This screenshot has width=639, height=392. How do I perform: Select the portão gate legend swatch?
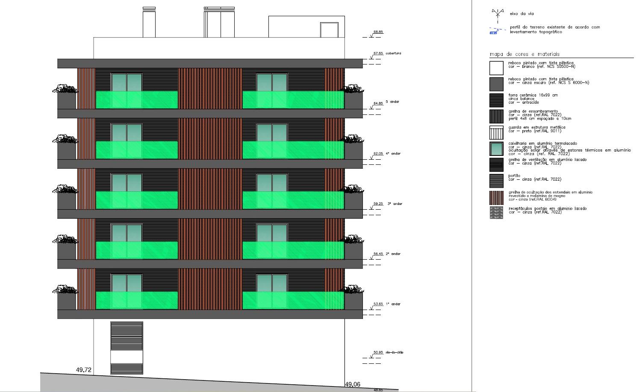coord(496,181)
